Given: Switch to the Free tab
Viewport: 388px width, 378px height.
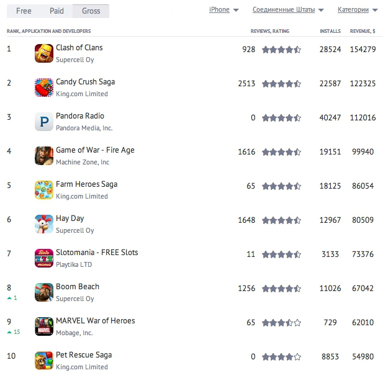Looking at the screenshot, I should (x=24, y=11).
